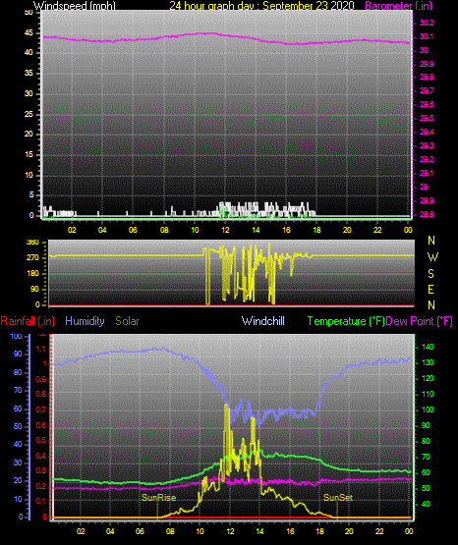Click the 30.1 barometer axis value
This screenshot has width=458, height=545.
(x=427, y=36)
